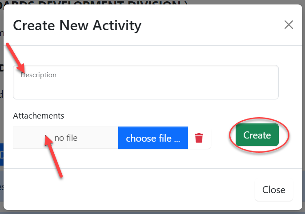Screen dimensions: 305x214
Task: Click the 'Create New Activity' dialog title
Action: click(77, 25)
